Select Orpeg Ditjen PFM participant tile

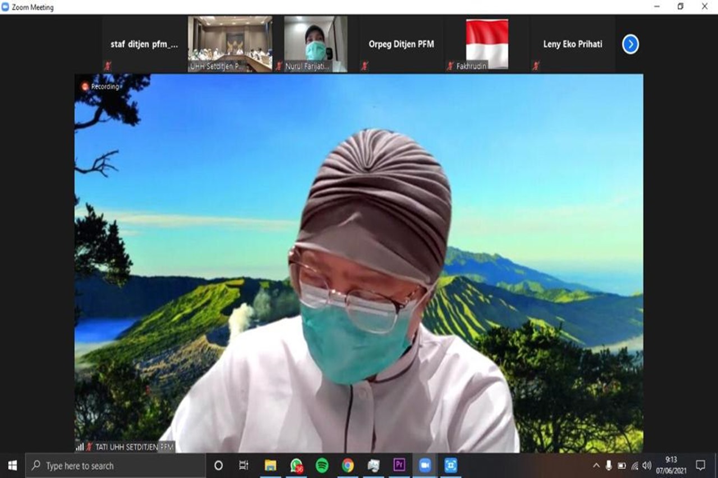(x=401, y=44)
